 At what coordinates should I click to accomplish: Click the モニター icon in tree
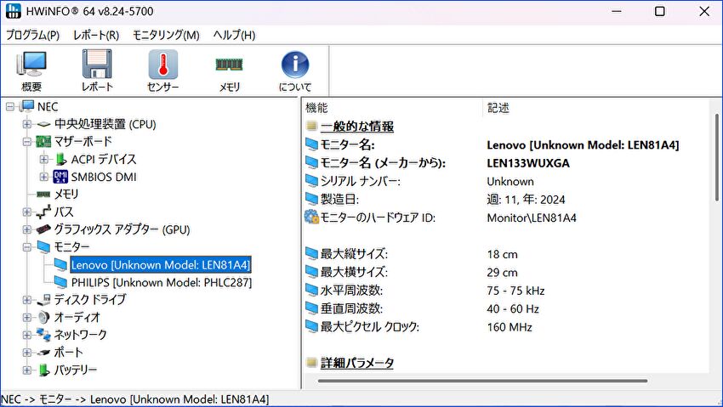tap(43, 246)
